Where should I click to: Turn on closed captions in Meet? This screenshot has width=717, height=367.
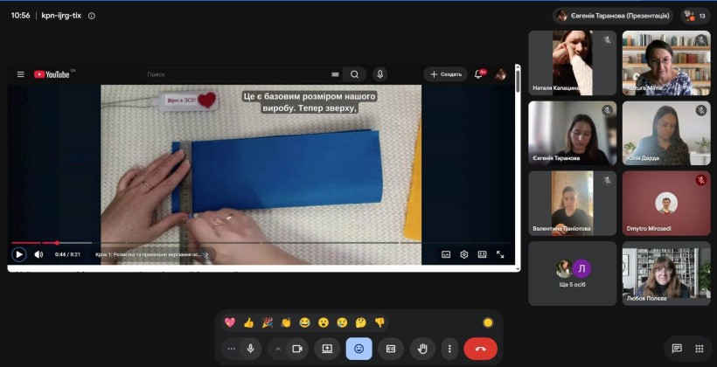pos(391,349)
